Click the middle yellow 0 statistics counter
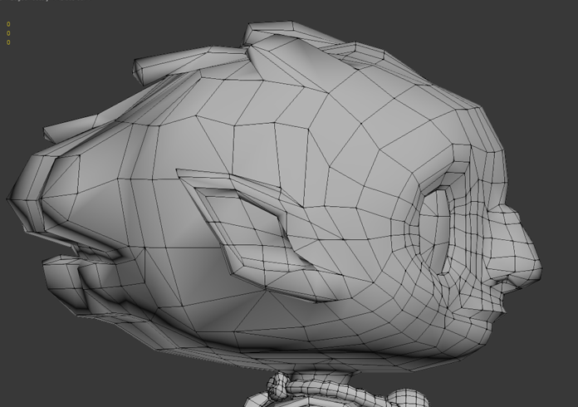 click(8, 33)
